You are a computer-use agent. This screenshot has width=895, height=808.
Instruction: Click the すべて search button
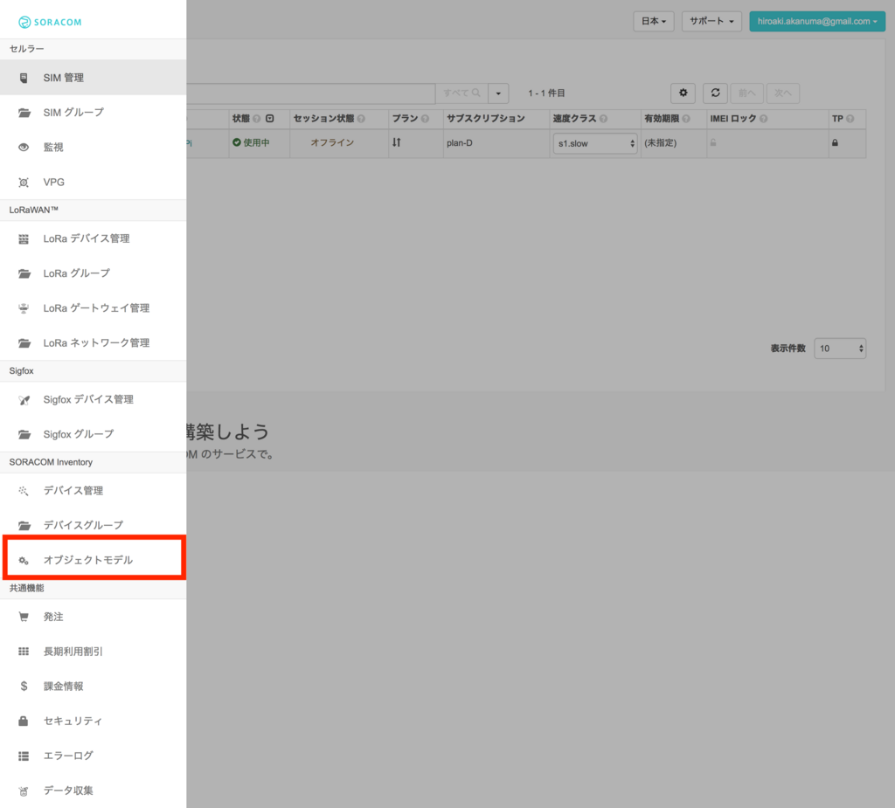tap(461, 93)
